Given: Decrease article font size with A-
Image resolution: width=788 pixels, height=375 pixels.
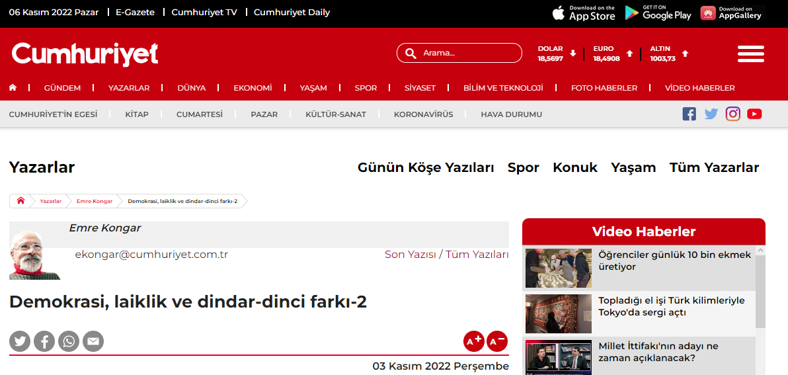Looking at the screenshot, I should click(x=497, y=341).
